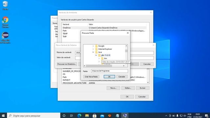Open Eclipse IDE desktop shortcut
The width and height of the screenshot is (210, 118).
click(x=5, y=38)
